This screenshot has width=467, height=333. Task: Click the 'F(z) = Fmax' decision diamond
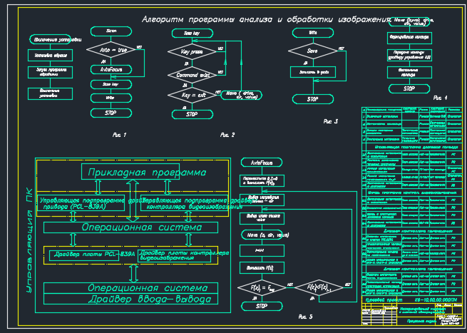click(x=260, y=287)
